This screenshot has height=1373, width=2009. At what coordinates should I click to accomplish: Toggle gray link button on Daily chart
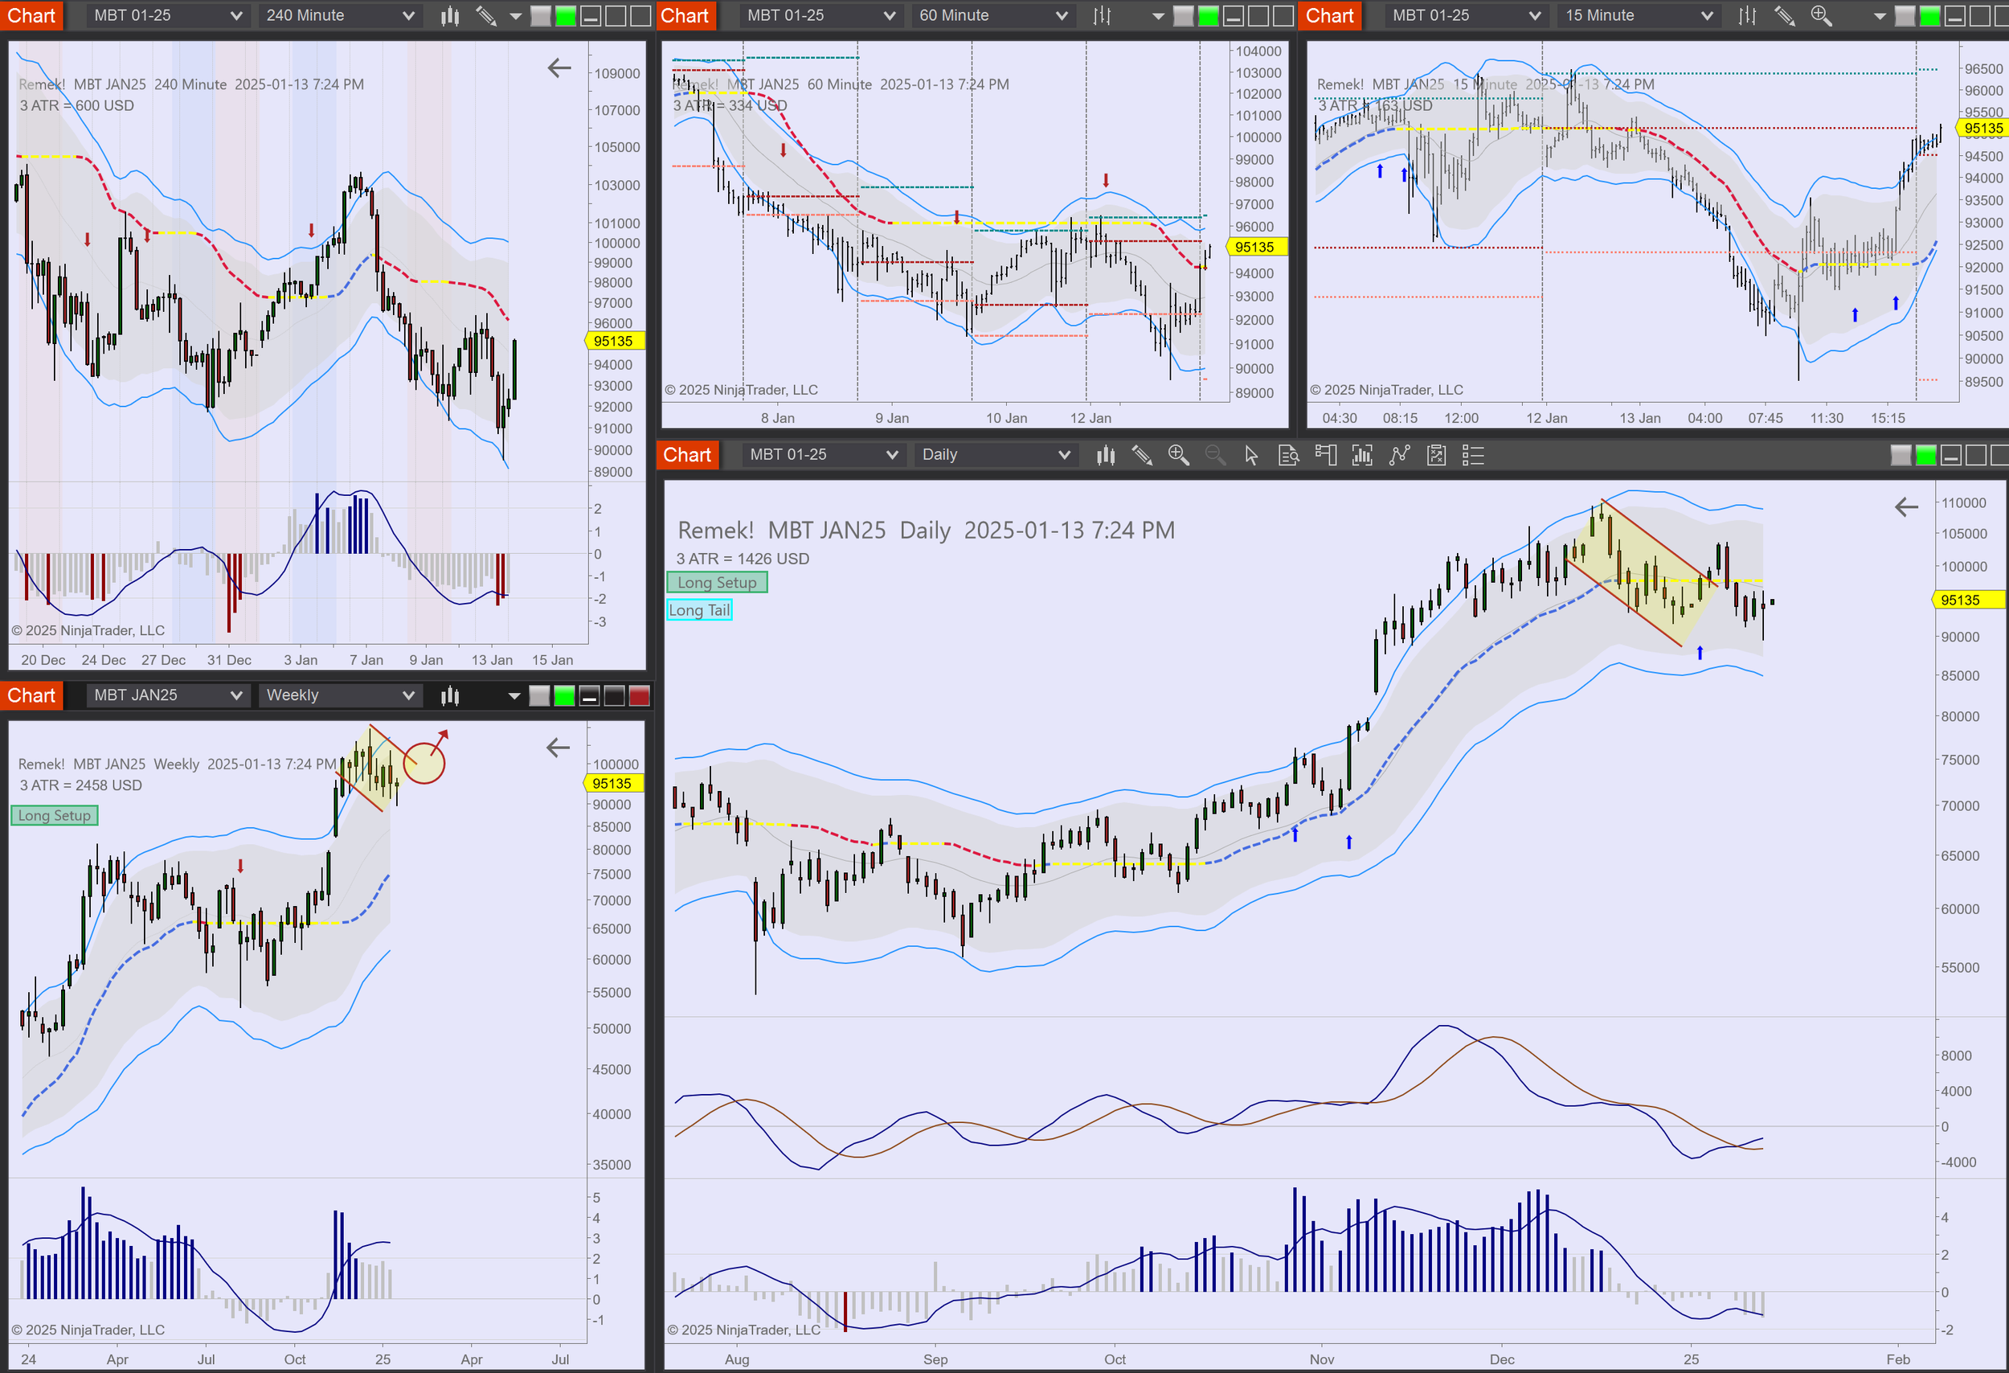[x=1901, y=455]
